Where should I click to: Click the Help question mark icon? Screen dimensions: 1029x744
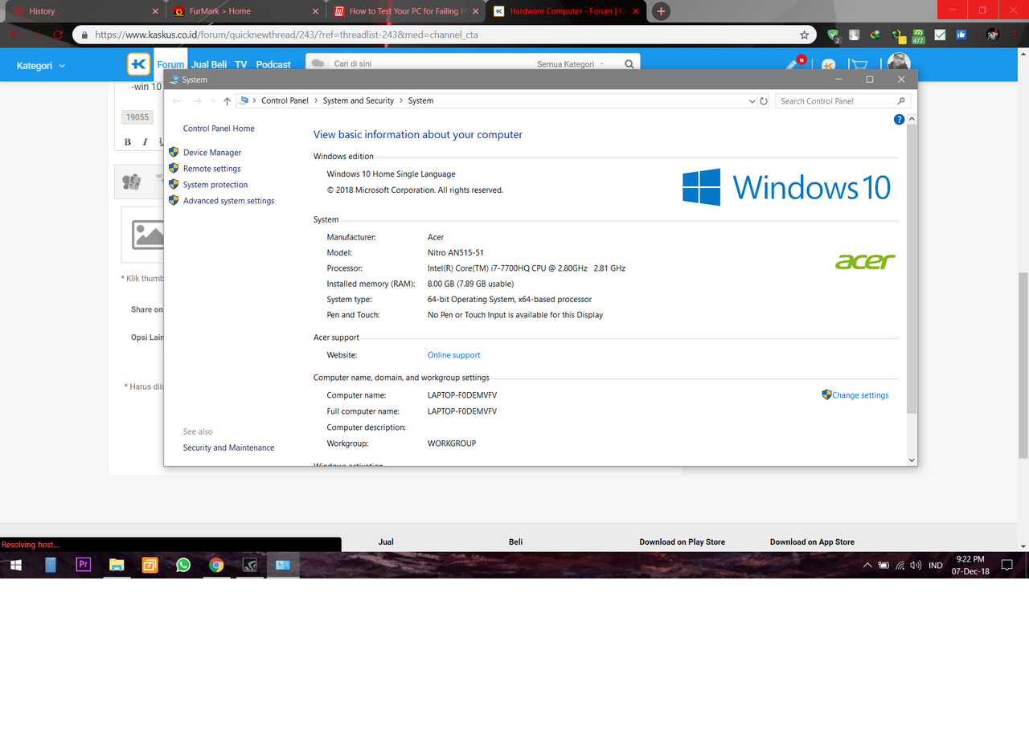pyautogui.click(x=899, y=119)
